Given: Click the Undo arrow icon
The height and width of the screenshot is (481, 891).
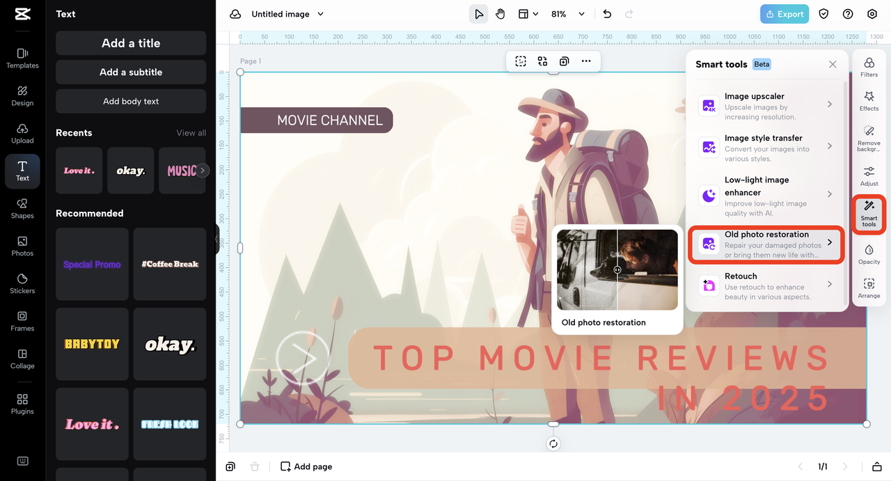Looking at the screenshot, I should pyautogui.click(x=607, y=14).
